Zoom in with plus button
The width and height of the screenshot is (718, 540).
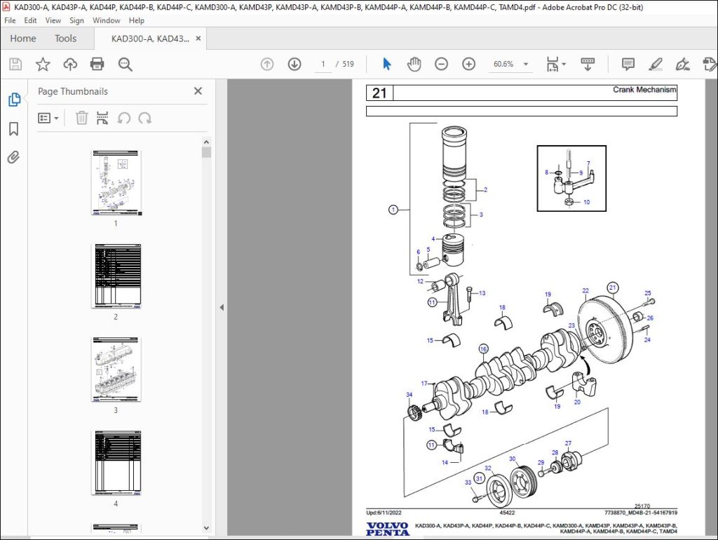469,64
